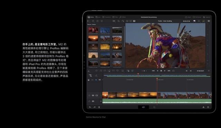Open the Inspector panel button

[x=206, y=17]
